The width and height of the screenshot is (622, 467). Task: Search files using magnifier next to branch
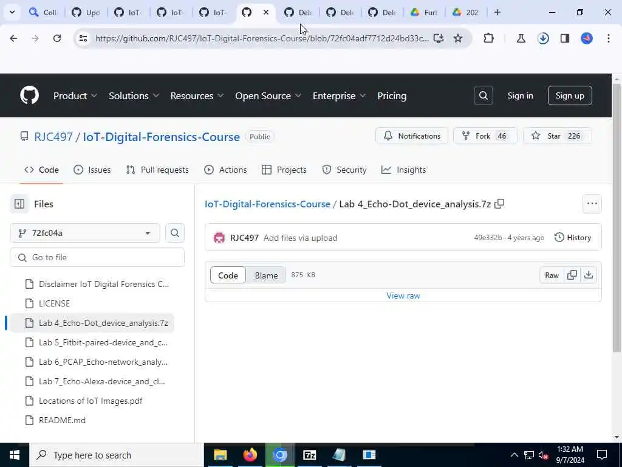tap(174, 233)
